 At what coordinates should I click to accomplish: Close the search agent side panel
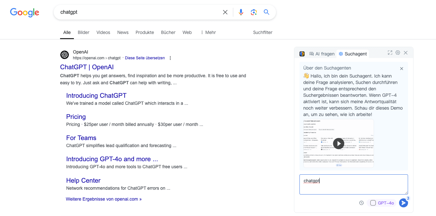coord(405,53)
